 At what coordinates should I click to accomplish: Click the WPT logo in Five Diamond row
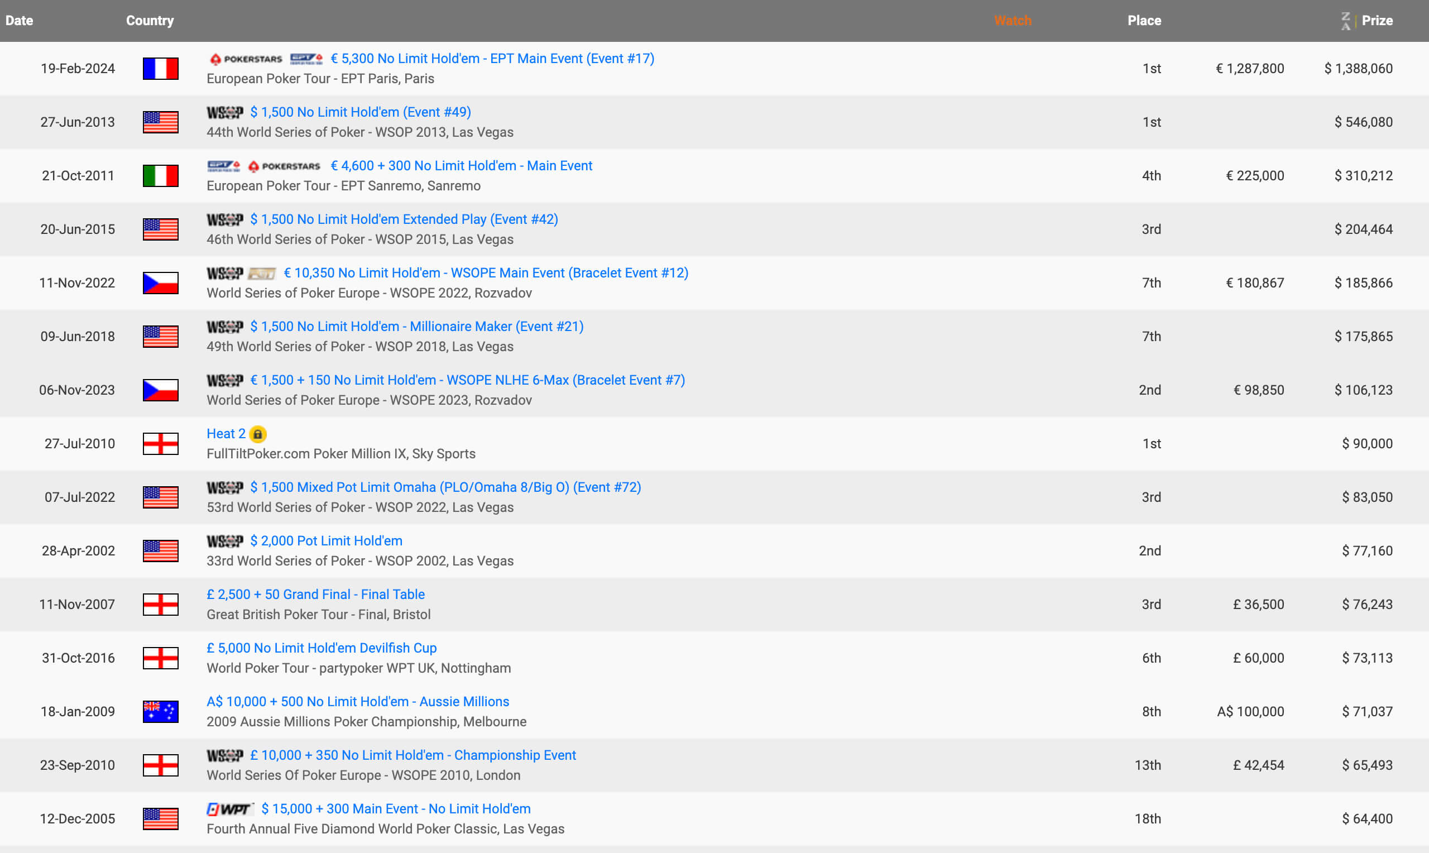click(x=229, y=809)
